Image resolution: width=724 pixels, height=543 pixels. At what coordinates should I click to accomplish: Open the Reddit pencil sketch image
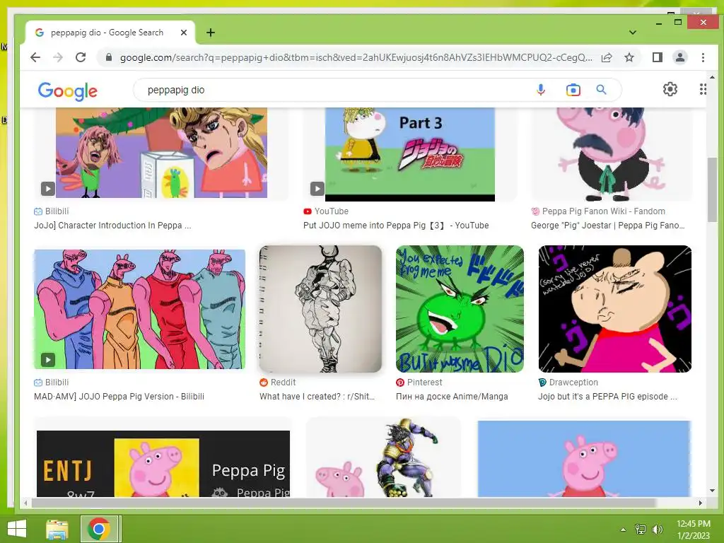click(320, 308)
